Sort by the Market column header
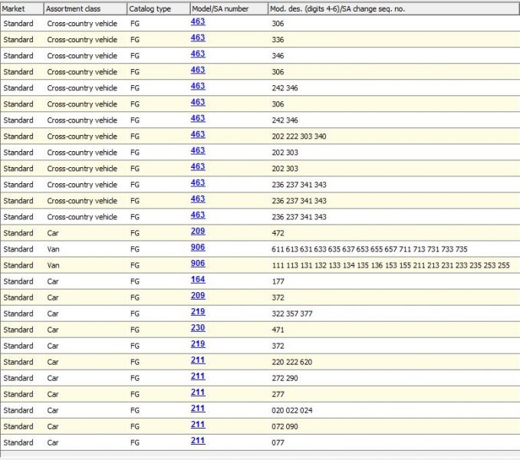520x460 pixels. coord(22,9)
